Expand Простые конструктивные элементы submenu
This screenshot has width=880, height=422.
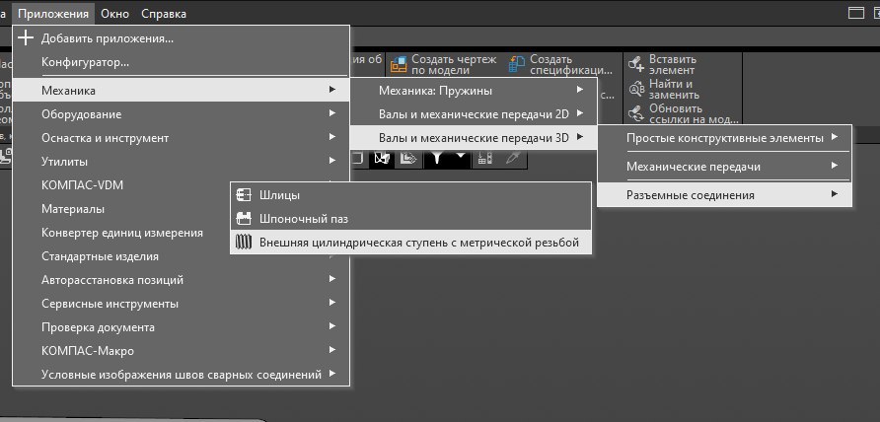click(x=724, y=138)
